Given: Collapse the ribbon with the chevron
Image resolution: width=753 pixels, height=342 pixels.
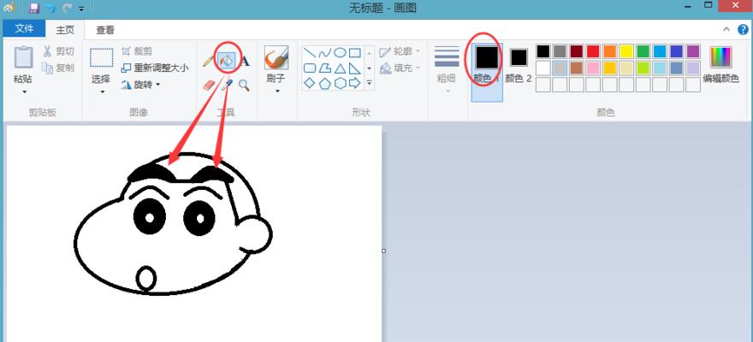Looking at the screenshot, I should click(726, 29).
